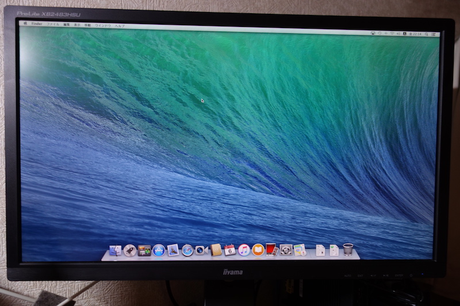Launch Safari compass icon in Dock
460x306 pixels.
[x=187, y=251]
